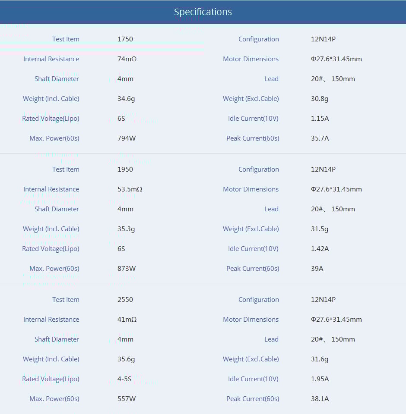
Task: Click the 4-5S rated voltage value
Action: pos(124,379)
